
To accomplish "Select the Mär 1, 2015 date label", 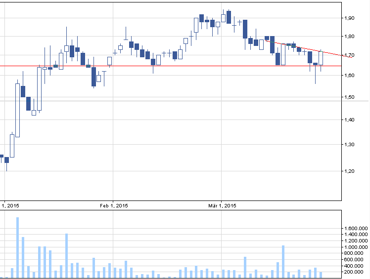I will (x=222, y=205).
